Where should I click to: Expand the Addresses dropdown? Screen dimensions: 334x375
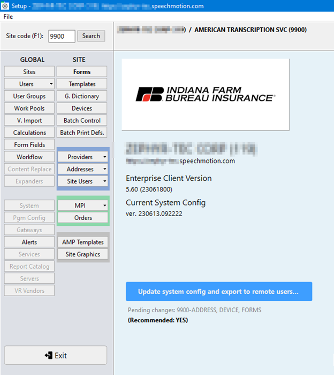pos(104,170)
